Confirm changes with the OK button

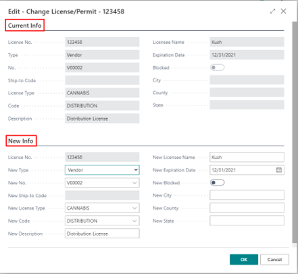point(244,260)
